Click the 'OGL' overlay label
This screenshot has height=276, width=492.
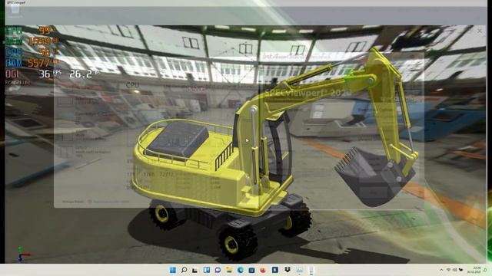pyautogui.click(x=13, y=74)
